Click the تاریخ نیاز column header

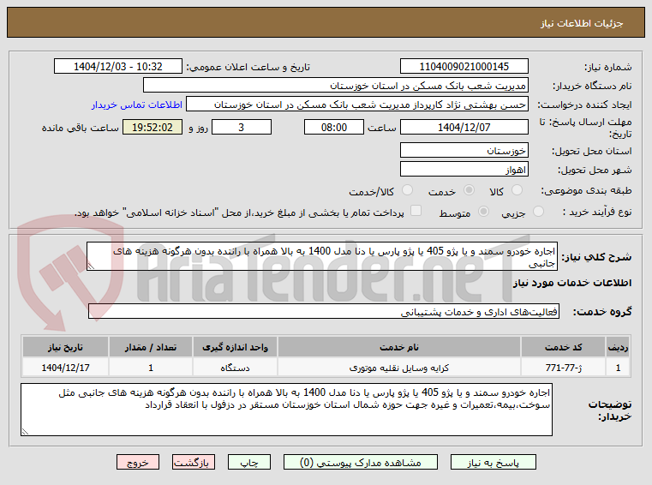point(65,347)
